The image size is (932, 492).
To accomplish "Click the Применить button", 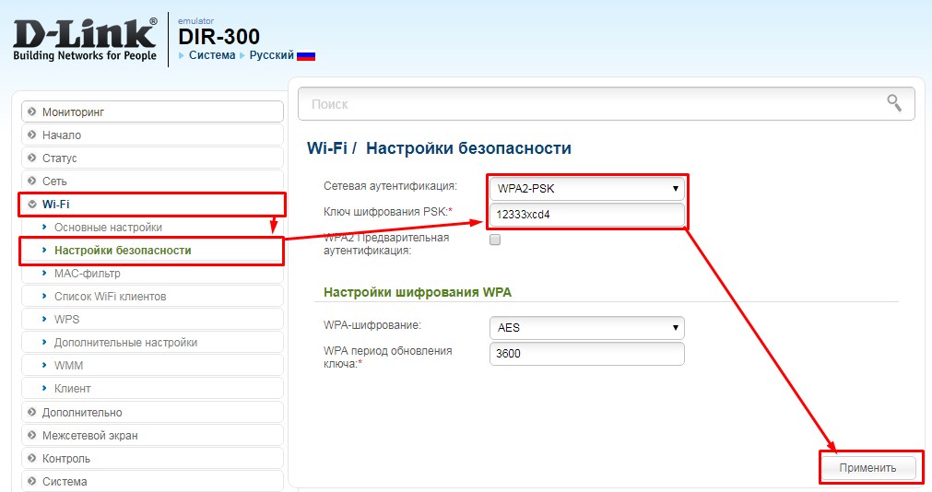I will 867,468.
